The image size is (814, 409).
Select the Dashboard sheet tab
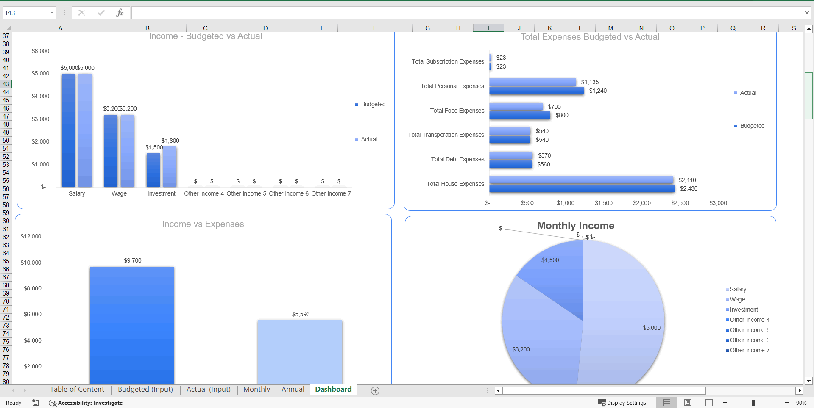(333, 389)
